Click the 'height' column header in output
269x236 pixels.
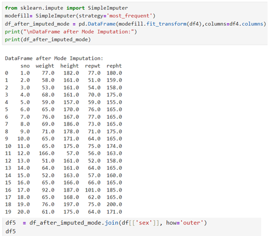pos(70,66)
